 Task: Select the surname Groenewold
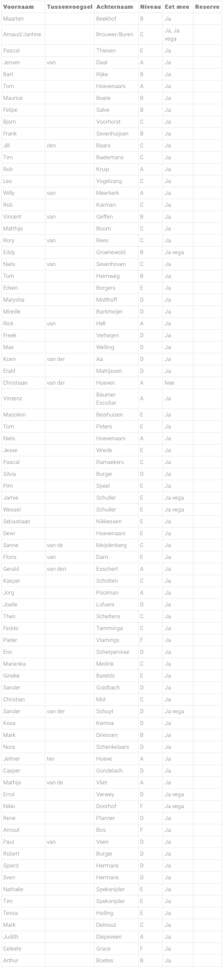tap(111, 252)
